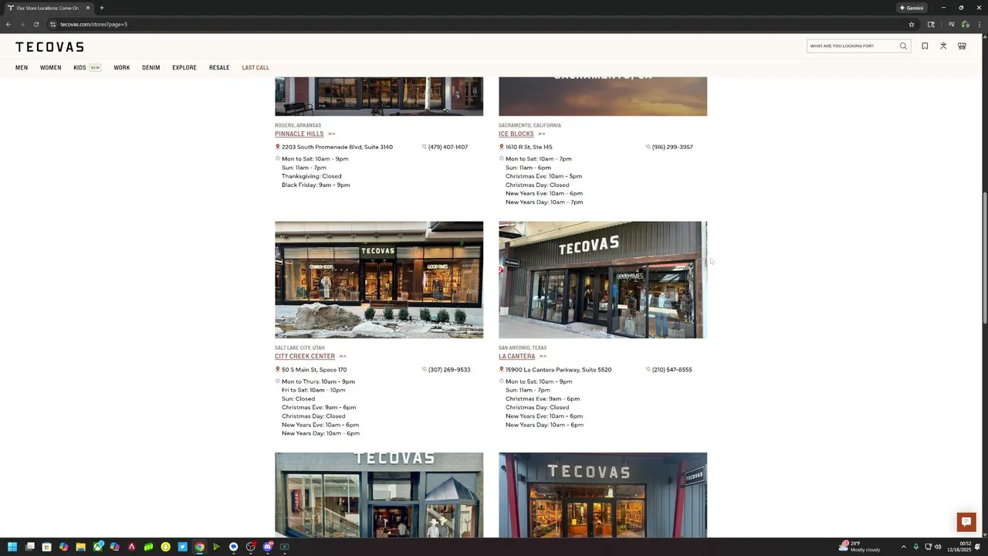Call (307) 269-9533 phone link

pyautogui.click(x=449, y=369)
